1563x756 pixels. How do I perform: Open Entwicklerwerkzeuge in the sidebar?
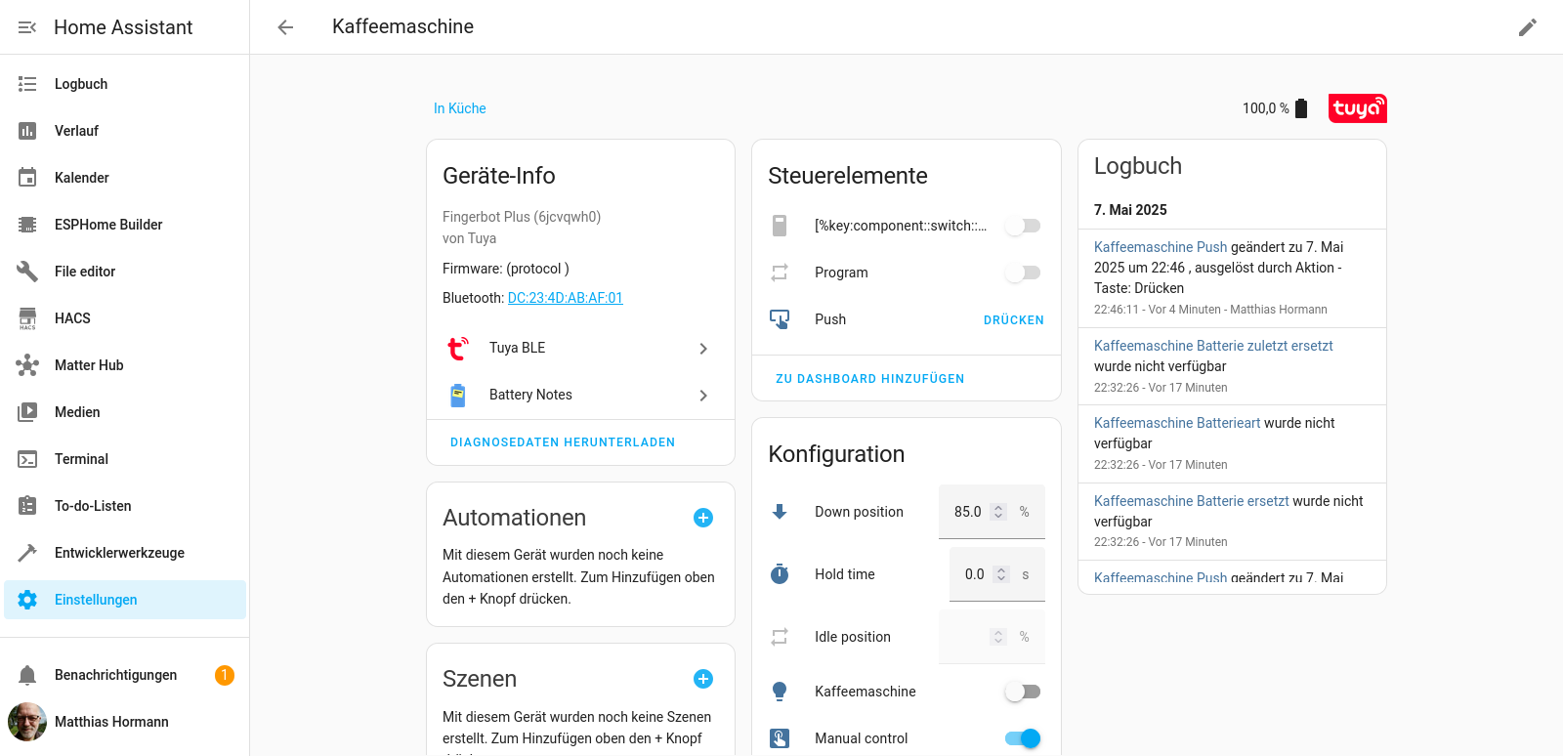coord(119,553)
